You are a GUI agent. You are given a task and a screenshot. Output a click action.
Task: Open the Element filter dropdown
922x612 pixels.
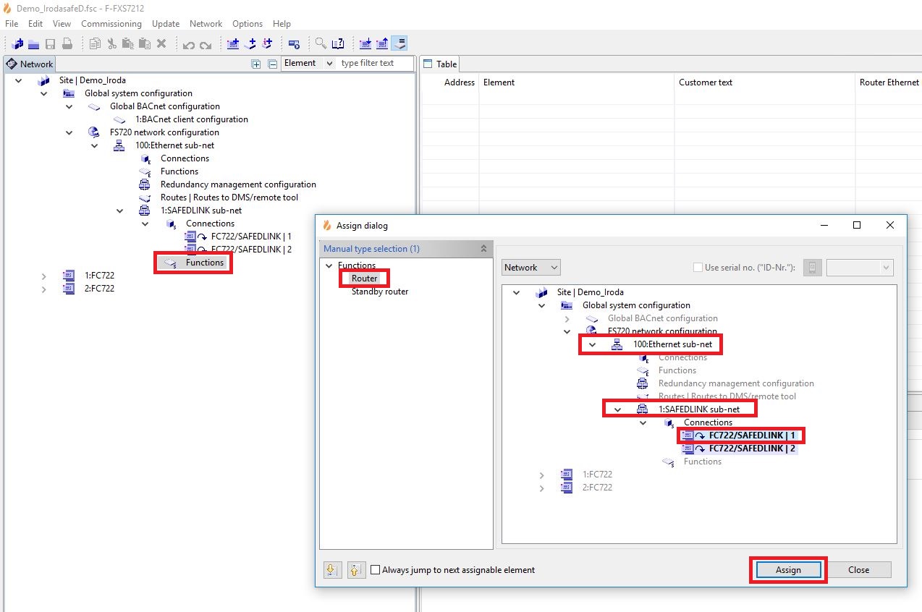[x=308, y=64]
